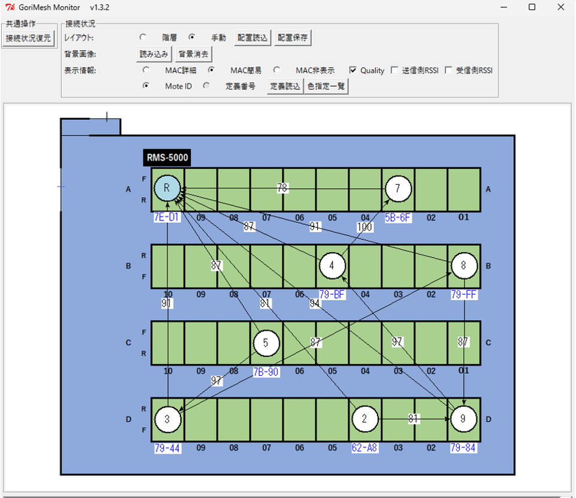Click the 配置読込 button

click(252, 38)
